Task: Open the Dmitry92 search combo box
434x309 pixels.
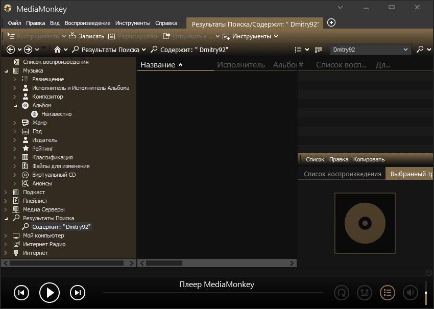Action: 370,50
